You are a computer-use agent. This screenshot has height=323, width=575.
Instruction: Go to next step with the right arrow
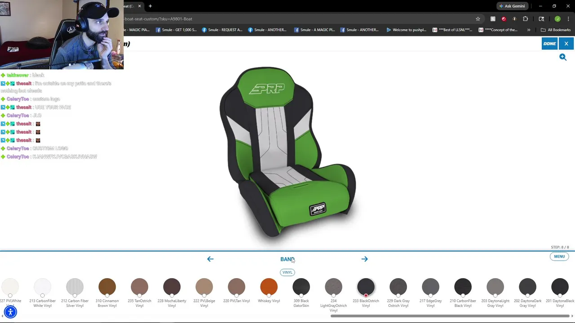364,259
